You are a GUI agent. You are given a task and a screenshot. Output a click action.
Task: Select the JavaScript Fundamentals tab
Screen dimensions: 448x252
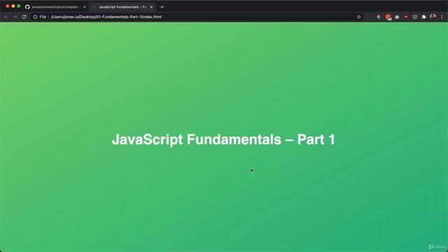(x=122, y=7)
